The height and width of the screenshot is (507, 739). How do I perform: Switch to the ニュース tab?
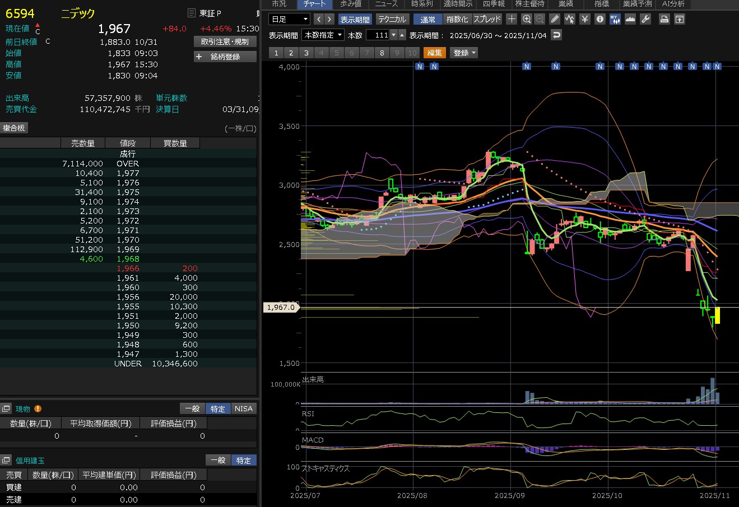coord(386,4)
